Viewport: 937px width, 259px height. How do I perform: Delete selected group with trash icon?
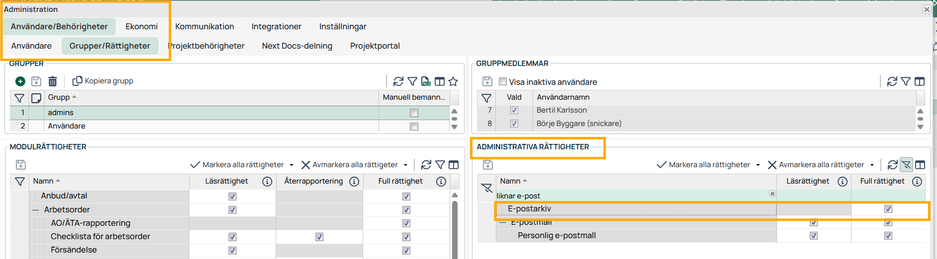point(53,81)
